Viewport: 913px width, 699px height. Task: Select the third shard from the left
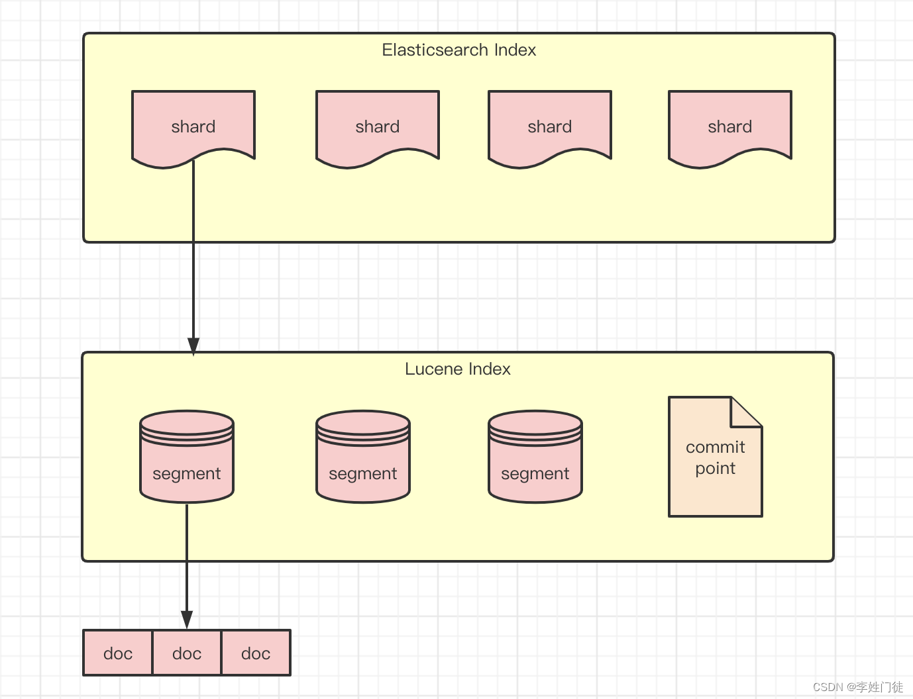(550, 129)
